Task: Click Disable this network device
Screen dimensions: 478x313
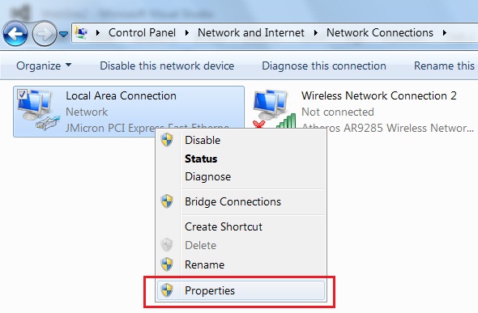Action: pyautogui.click(x=167, y=66)
